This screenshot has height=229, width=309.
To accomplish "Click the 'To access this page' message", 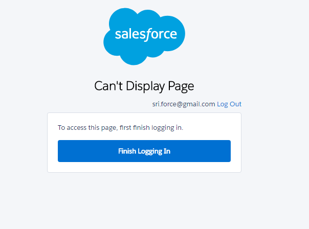I will point(120,127).
